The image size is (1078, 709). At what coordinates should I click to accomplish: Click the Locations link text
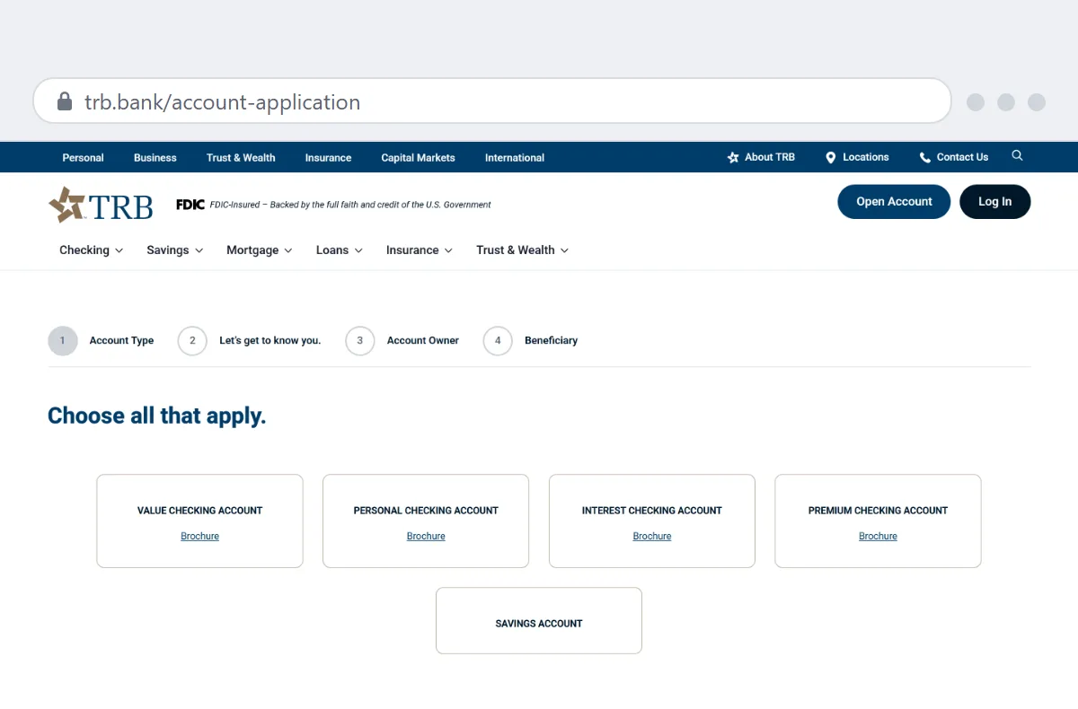coord(866,157)
